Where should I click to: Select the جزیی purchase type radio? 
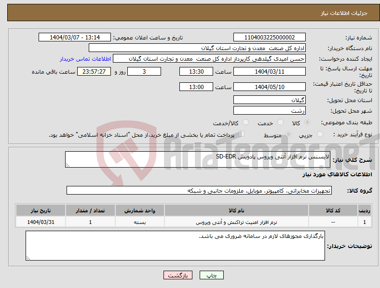320,134
